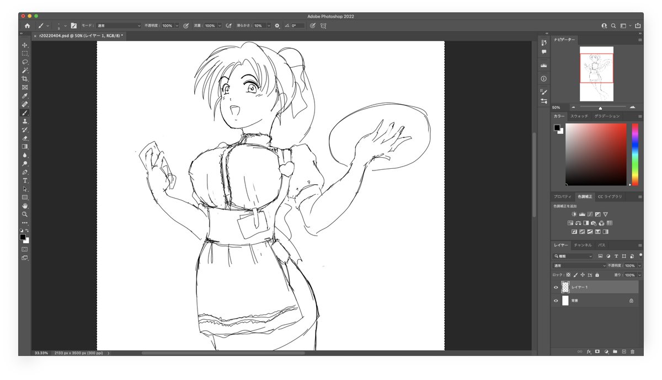Select the Crop tool
662x380 pixels.
coord(25,79)
